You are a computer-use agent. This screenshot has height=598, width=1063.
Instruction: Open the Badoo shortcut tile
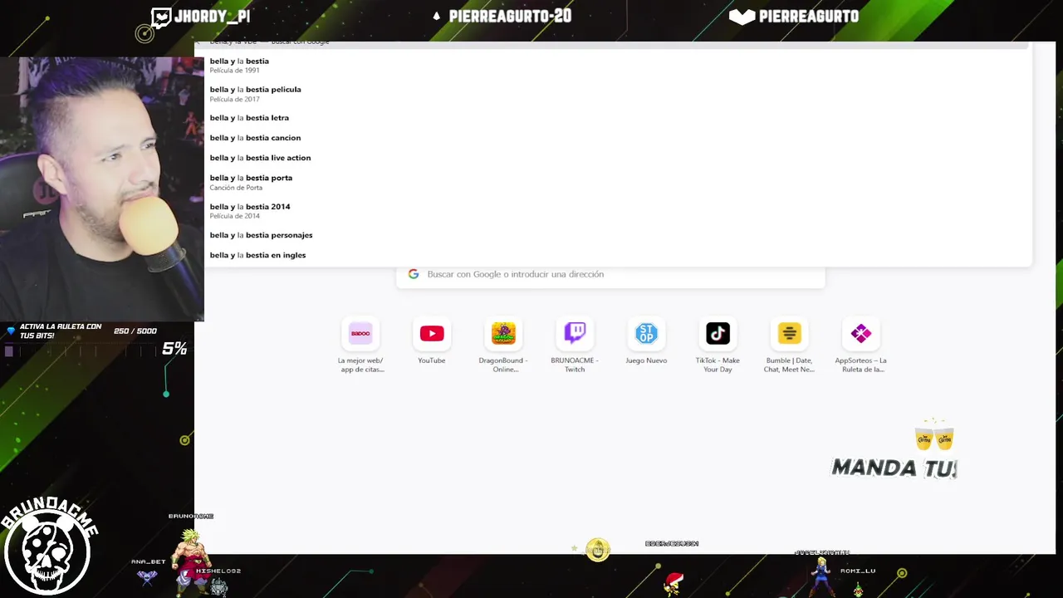[360, 334]
